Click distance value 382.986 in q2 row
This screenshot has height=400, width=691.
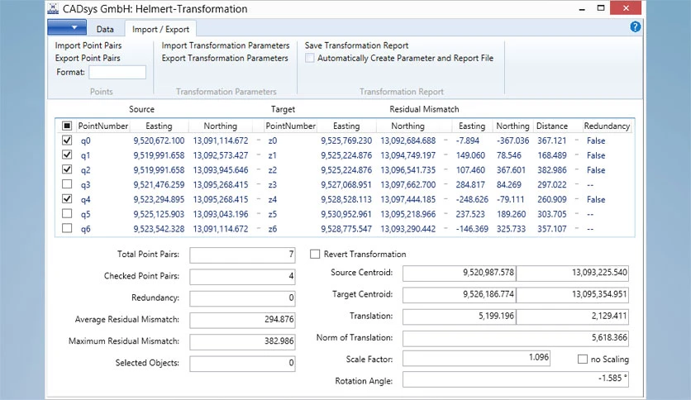coord(552,170)
